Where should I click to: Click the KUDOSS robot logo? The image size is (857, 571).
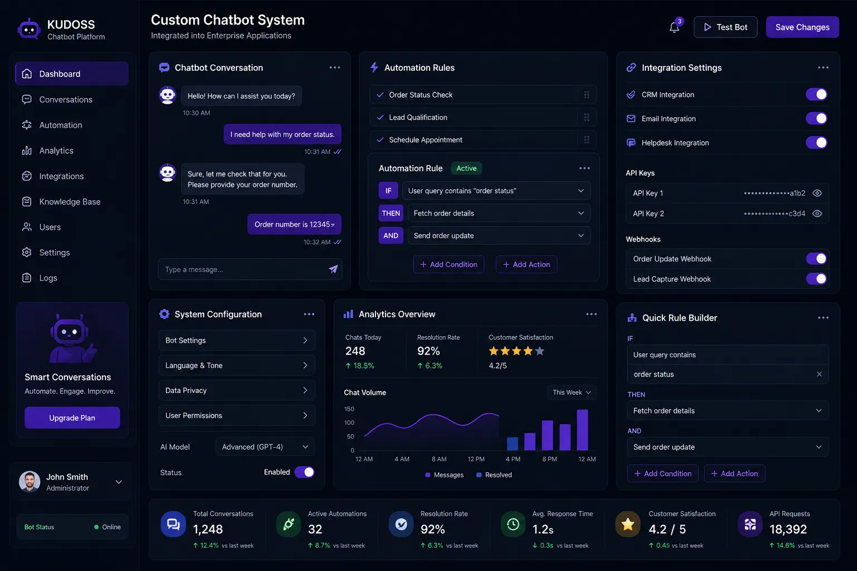click(29, 29)
